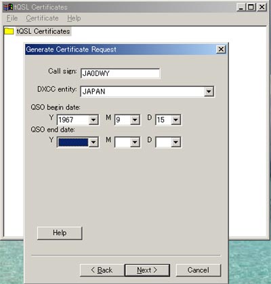Click into the Call sign input field

(120, 73)
